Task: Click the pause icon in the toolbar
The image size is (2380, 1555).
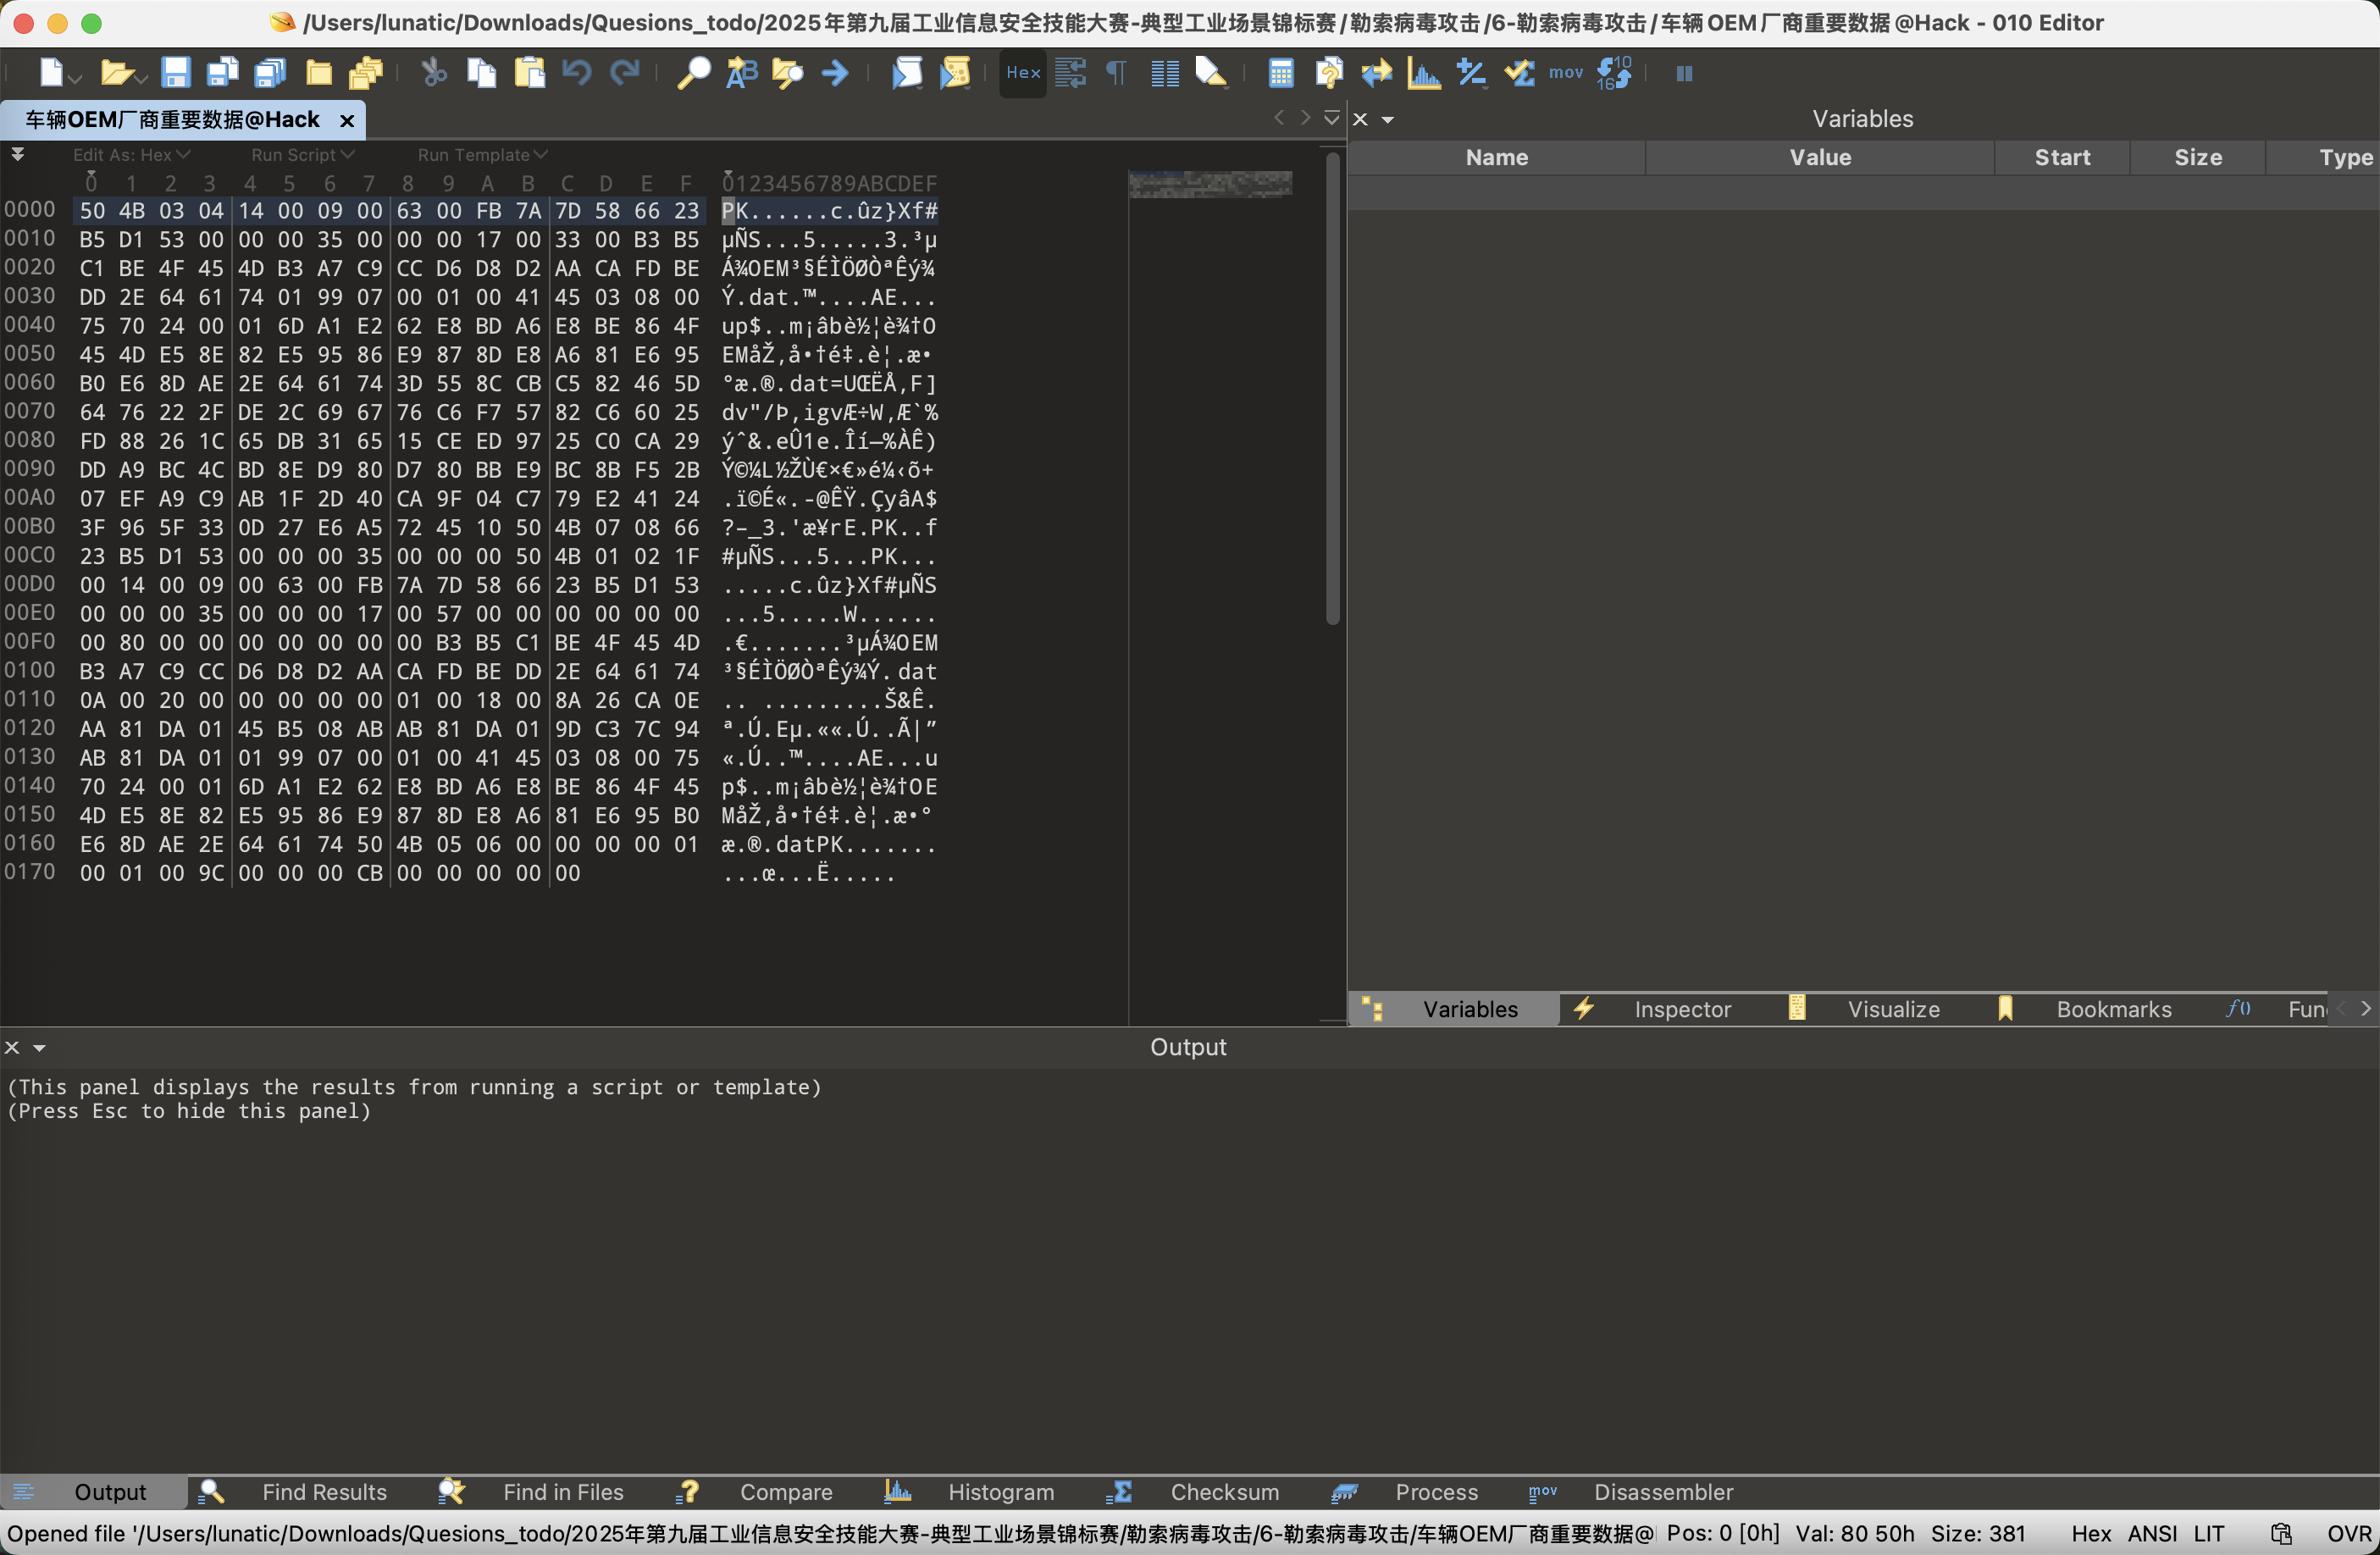Action: 1684,73
